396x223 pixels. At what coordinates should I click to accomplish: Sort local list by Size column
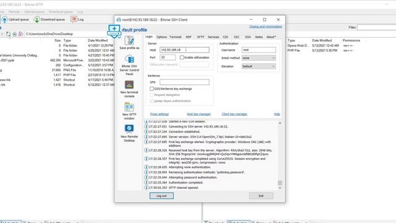[x=58, y=40]
